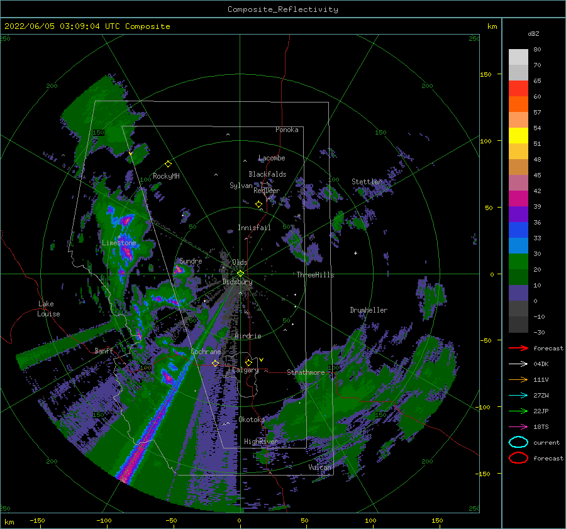Click the white 04DK arrow icon
Viewport: 566px width, 529px height.
point(518,364)
